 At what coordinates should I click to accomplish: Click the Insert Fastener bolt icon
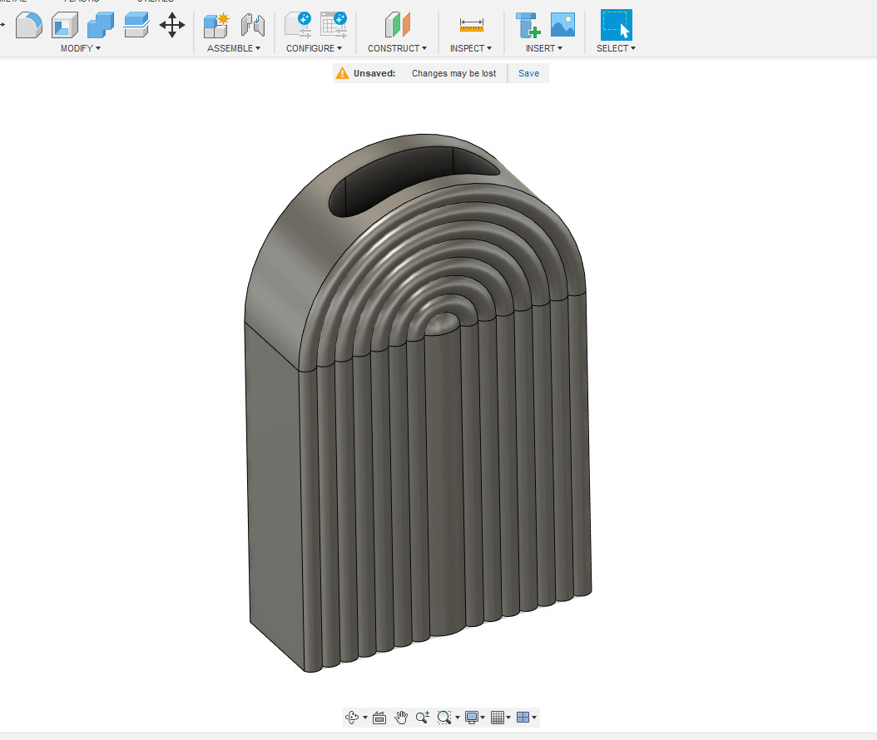527,25
